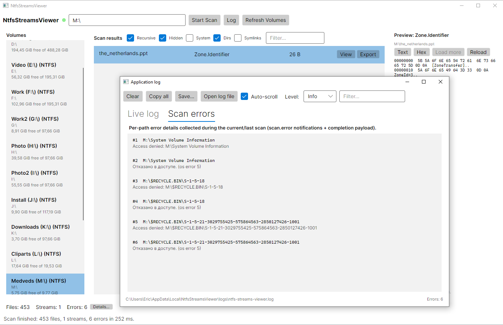Disable Auto-scroll in Application log

[x=244, y=96]
